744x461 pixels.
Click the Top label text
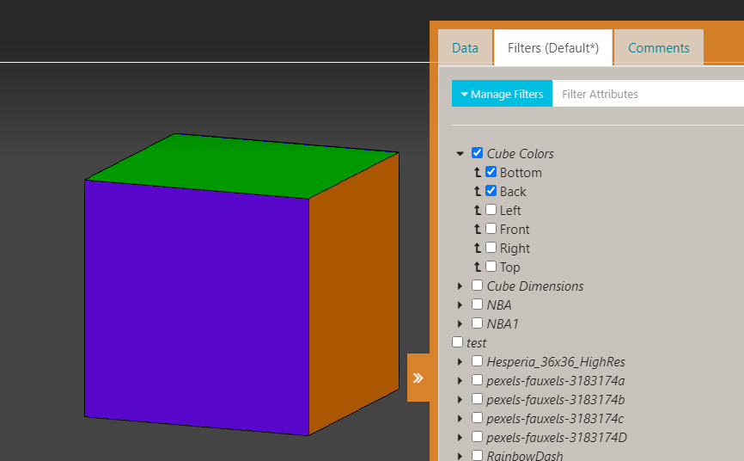(x=510, y=267)
